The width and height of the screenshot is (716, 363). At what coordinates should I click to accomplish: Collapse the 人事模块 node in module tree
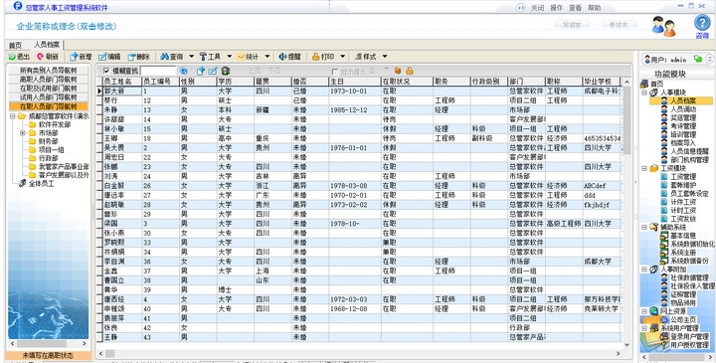pos(644,92)
